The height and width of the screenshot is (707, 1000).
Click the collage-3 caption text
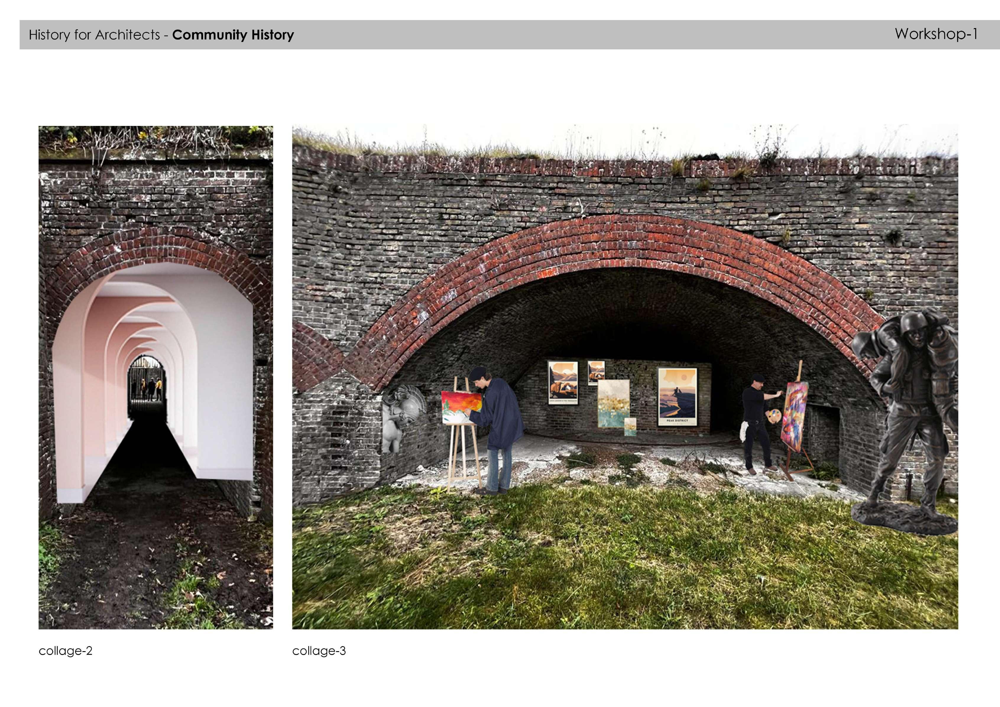click(319, 651)
